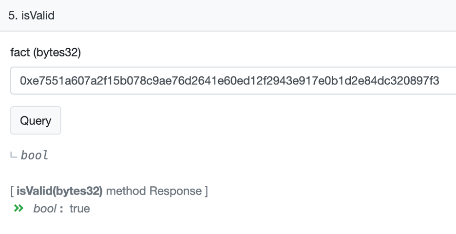Image resolution: width=456 pixels, height=234 pixels.
Task: Click the colon after the response "bool"
Action: point(62,209)
